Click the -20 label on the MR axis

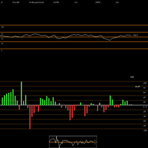coord(144,112)
